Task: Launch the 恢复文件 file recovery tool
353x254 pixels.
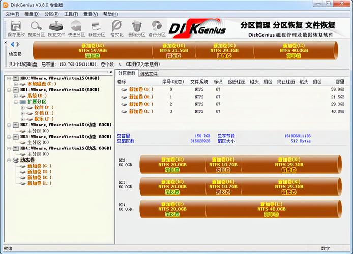Action: pyautogui.click(x=56, y=29)
